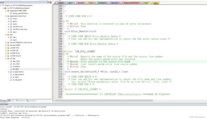
Task: Fold the #ifdef block at line 303
Action: click(x=63, y=51)
